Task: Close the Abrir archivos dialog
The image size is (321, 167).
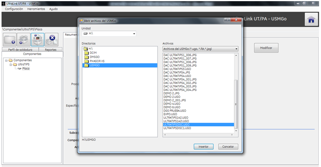Action: point(236,20)
